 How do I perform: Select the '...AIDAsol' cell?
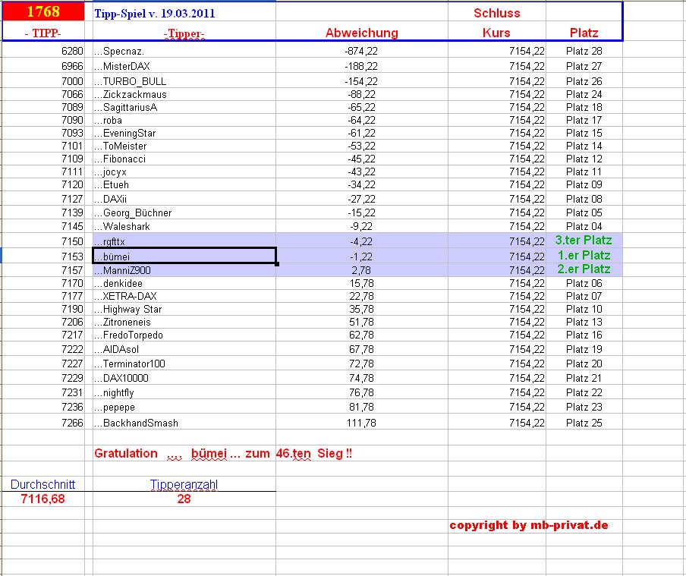(184, 349)
